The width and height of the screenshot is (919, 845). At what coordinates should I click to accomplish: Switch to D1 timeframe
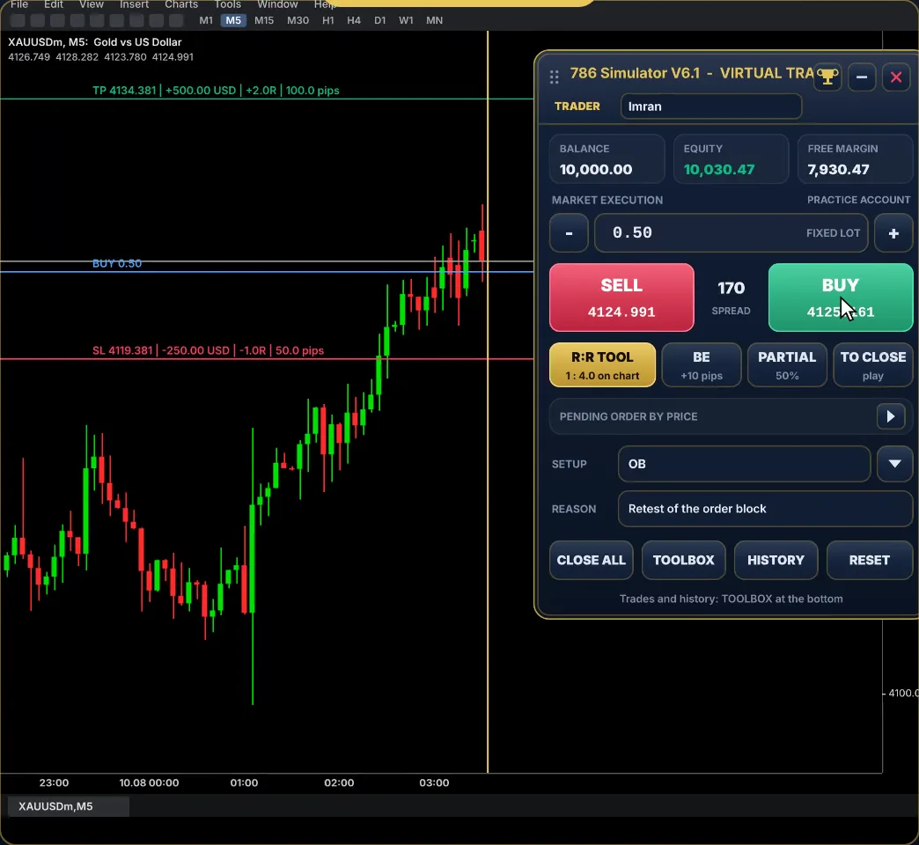click(379, 20)
